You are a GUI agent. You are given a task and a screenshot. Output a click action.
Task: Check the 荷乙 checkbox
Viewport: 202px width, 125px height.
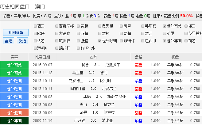point(186,41)
